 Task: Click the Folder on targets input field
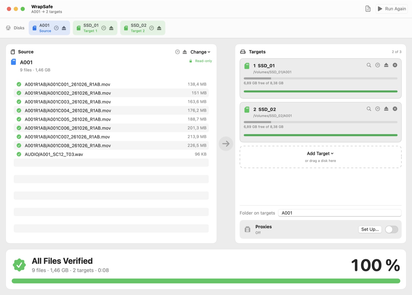tap(340, 213)
